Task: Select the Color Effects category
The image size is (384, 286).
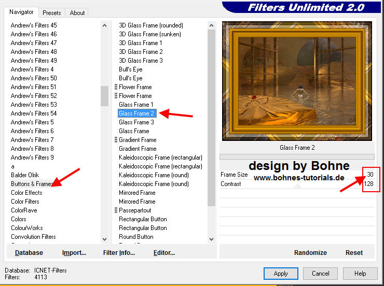Action: point(26,193)
